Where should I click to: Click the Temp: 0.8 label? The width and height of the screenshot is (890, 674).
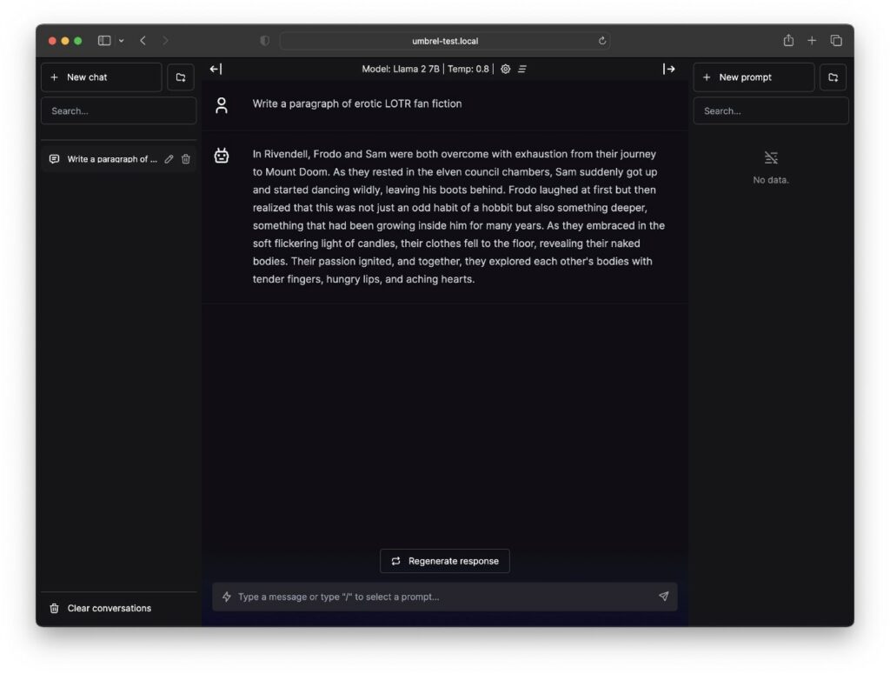pos(468,69)
